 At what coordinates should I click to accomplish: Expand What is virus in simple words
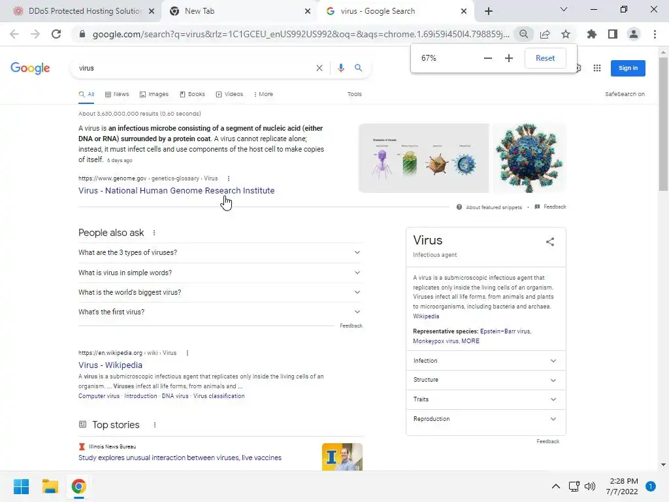tap(220, 273)
